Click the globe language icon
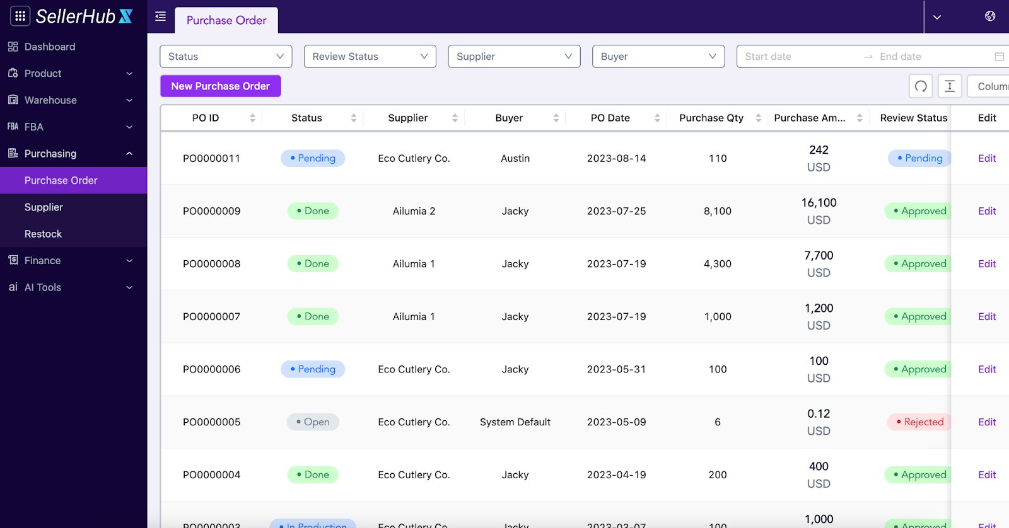1009x528 pixels. click(990, 16)
